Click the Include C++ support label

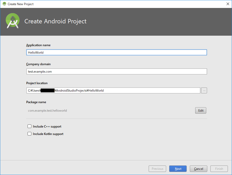click(x=47, y=127)
